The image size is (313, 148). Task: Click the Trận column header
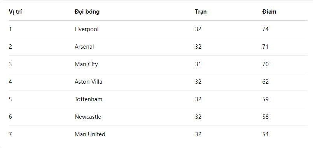pos(201,12)
